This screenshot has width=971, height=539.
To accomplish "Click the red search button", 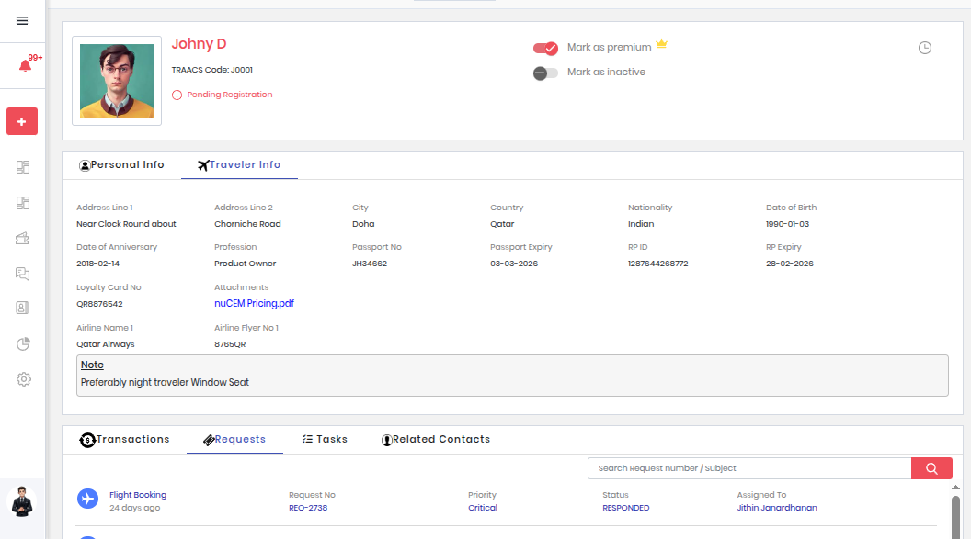I will click(x=931, y=468).
